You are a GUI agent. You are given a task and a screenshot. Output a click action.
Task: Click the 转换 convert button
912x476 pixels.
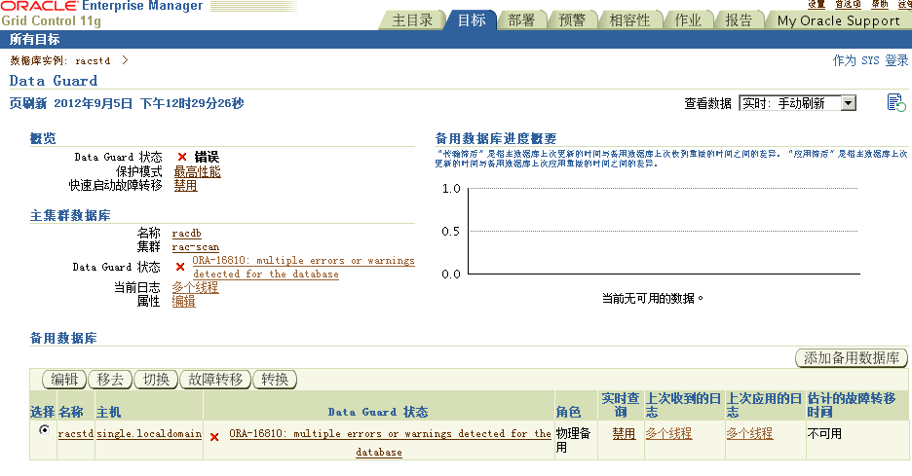point(275,380)
